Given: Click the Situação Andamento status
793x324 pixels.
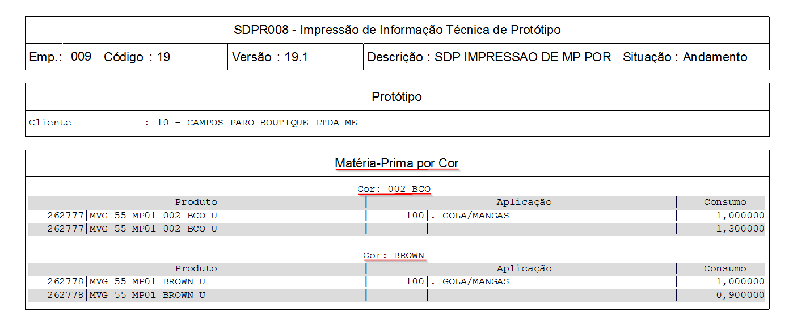Looking at the screenshot, I should [685, 57].
